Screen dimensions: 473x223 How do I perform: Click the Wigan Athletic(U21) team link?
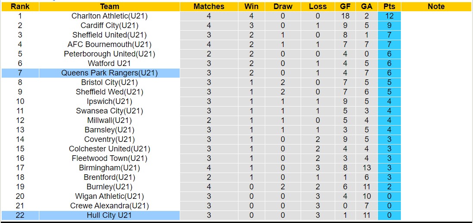109,196
